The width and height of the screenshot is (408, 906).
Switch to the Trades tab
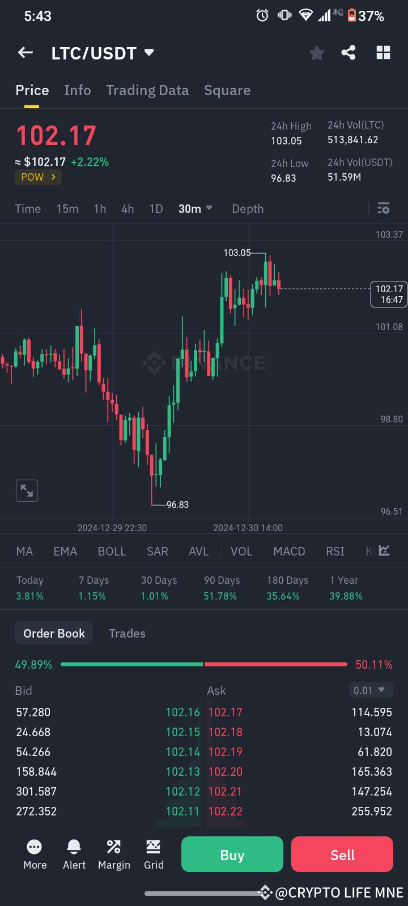[127, 633]
